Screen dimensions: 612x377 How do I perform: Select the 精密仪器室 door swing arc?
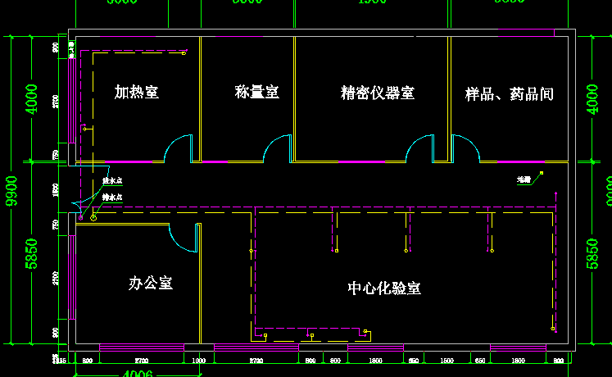[419, 148]
